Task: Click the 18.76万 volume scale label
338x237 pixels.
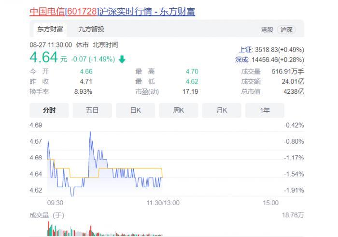Action: point(293,215)
